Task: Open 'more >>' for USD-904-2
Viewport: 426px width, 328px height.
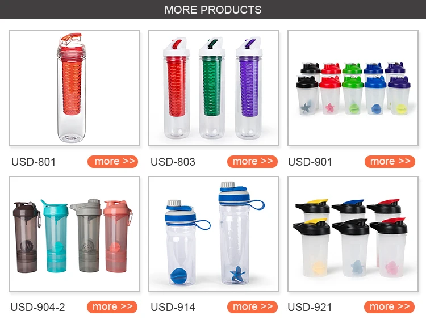Action: point(112,307)
